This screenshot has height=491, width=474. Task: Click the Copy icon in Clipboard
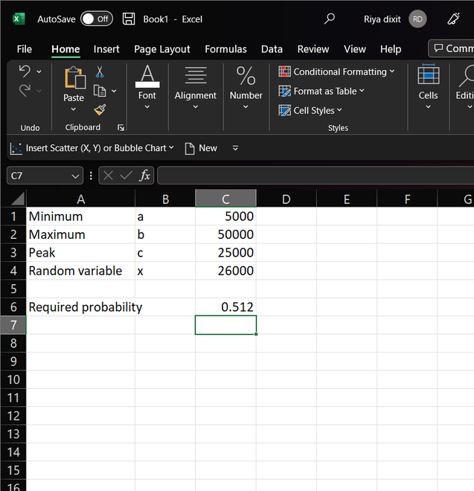click(100, 91)
